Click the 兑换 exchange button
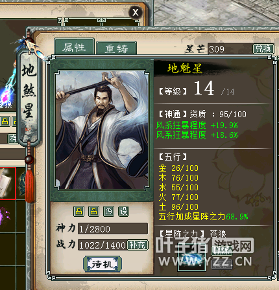 coord(263,49)
